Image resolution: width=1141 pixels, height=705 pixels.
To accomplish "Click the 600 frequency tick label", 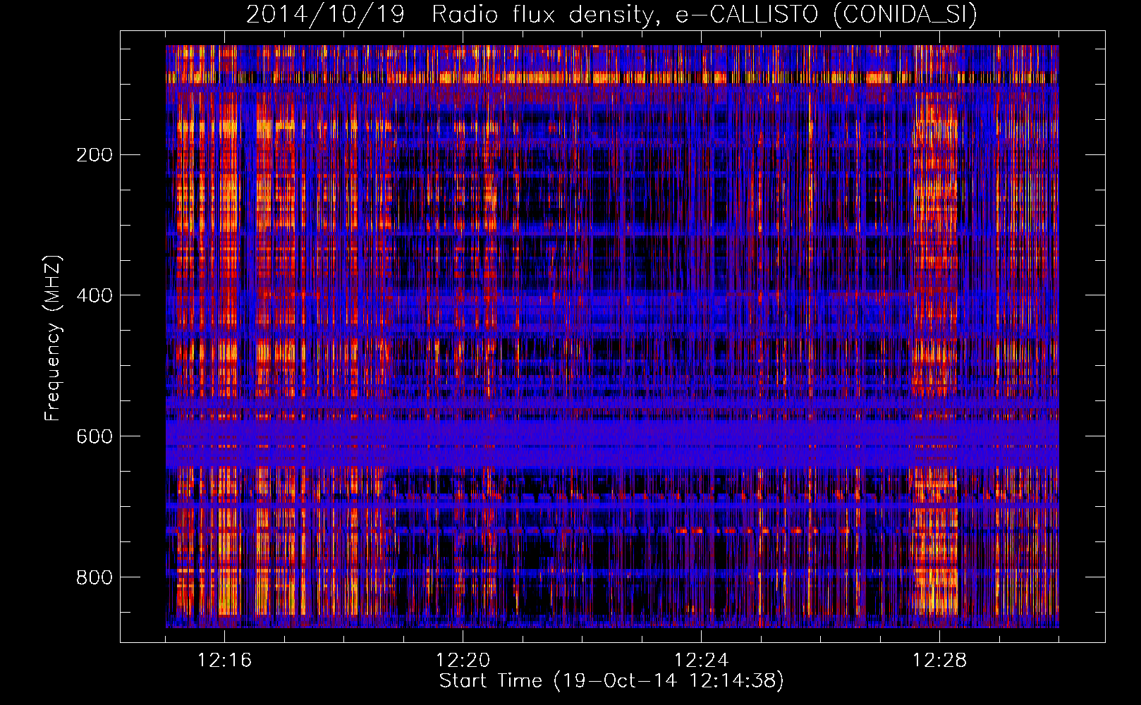I will click(x=94, y=436).
